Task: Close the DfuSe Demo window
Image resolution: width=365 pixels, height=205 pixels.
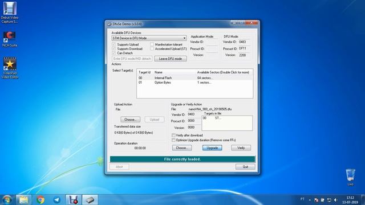Action: coord(252,23)
